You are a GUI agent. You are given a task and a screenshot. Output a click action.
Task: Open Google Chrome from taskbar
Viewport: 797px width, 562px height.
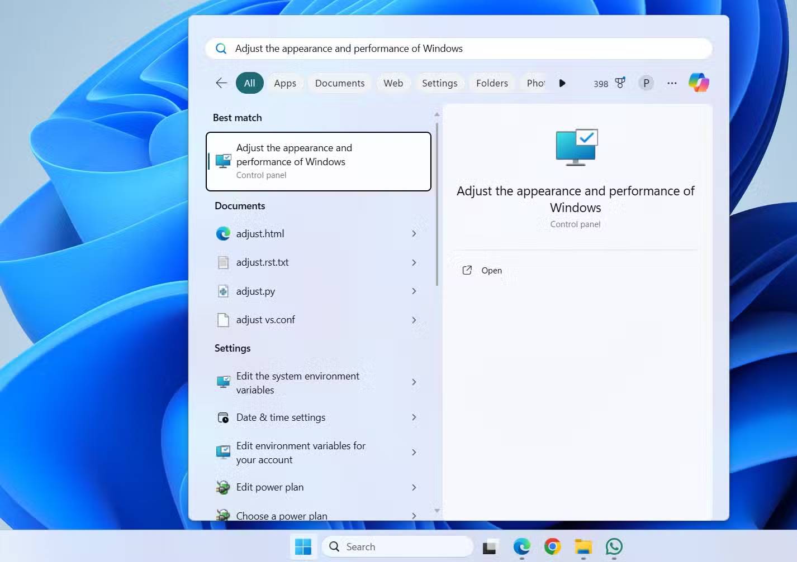click(552, 546)
